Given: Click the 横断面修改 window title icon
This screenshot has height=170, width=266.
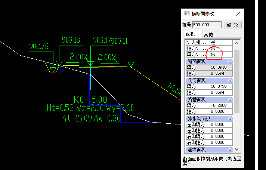Looking at the screenshot, I should 186,14.
